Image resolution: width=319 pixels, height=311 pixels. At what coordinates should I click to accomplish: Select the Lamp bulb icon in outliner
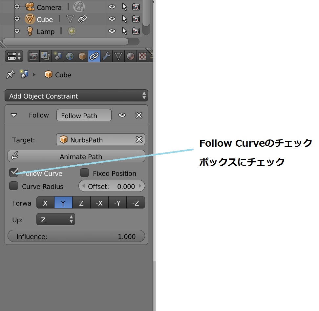coord(30,31)
